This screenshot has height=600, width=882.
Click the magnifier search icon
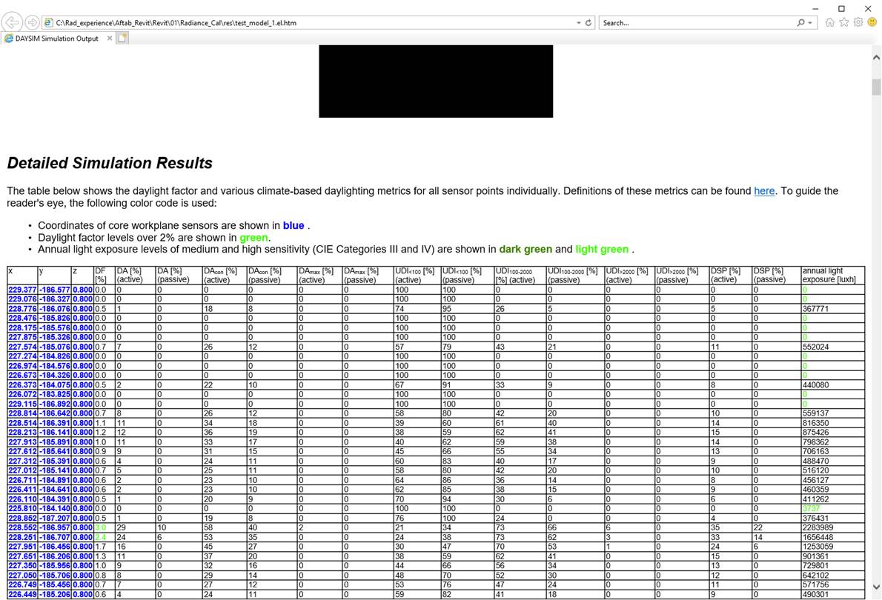point(800,22)
